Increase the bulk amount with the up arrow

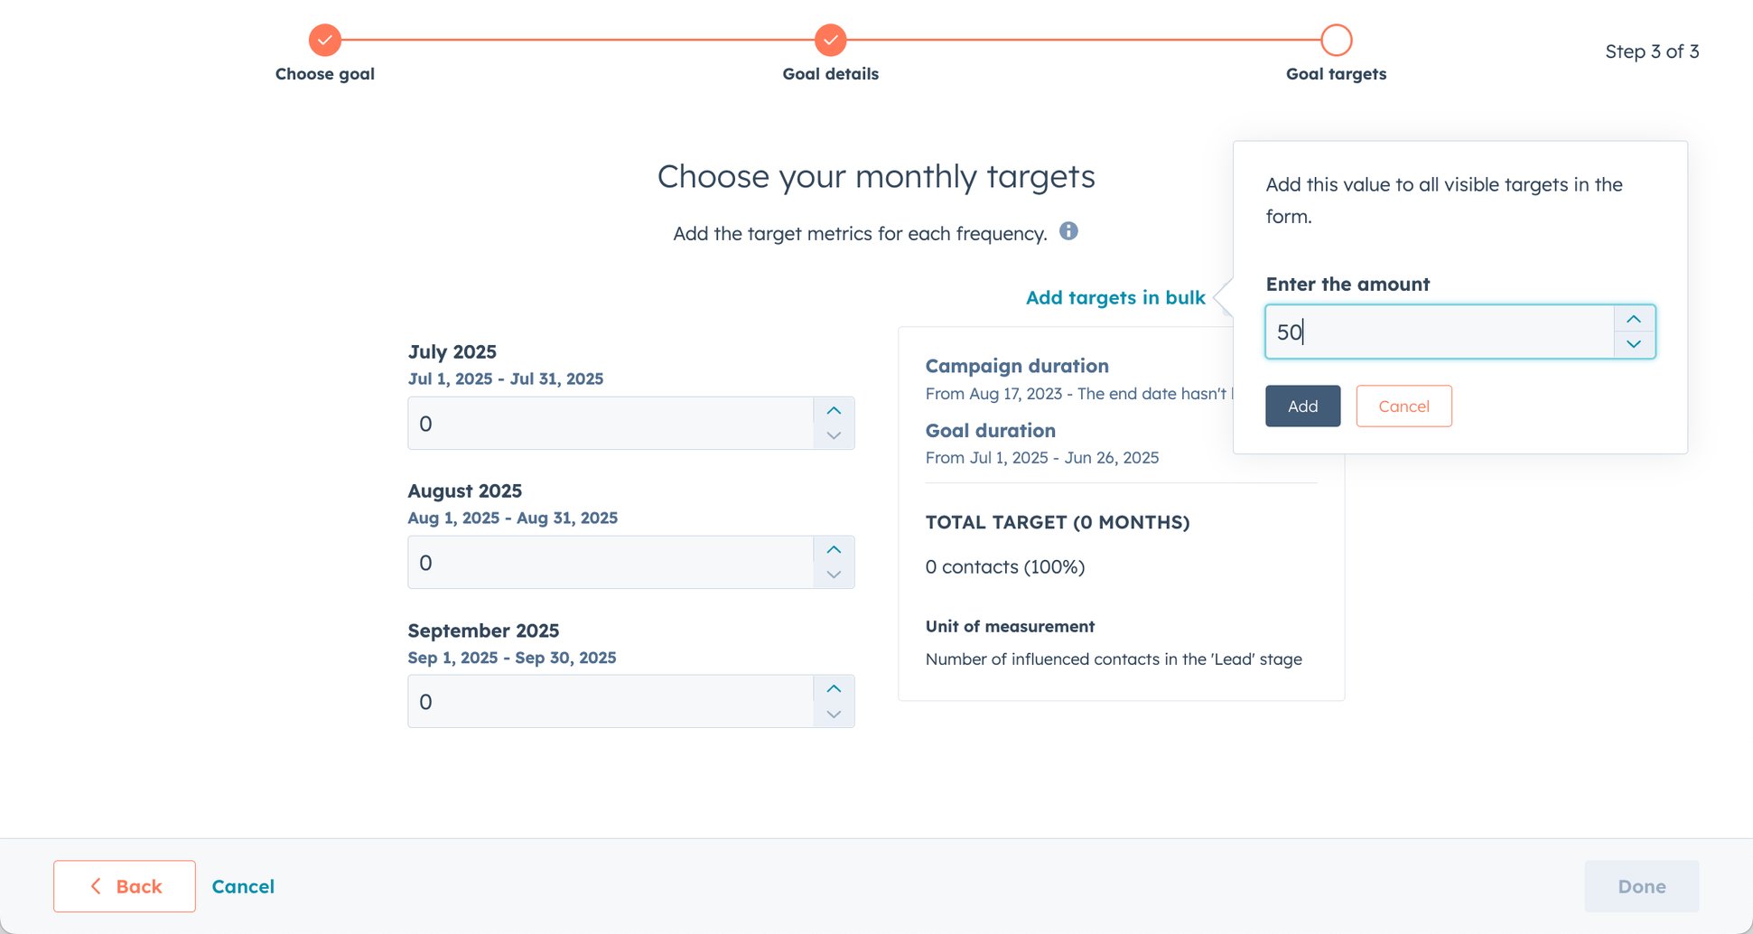tap(1633, 319)
